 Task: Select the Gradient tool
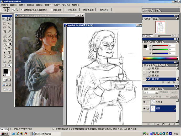coord(9,44)
